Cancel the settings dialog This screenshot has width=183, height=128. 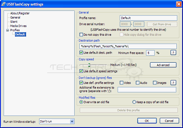click(169, 121)
